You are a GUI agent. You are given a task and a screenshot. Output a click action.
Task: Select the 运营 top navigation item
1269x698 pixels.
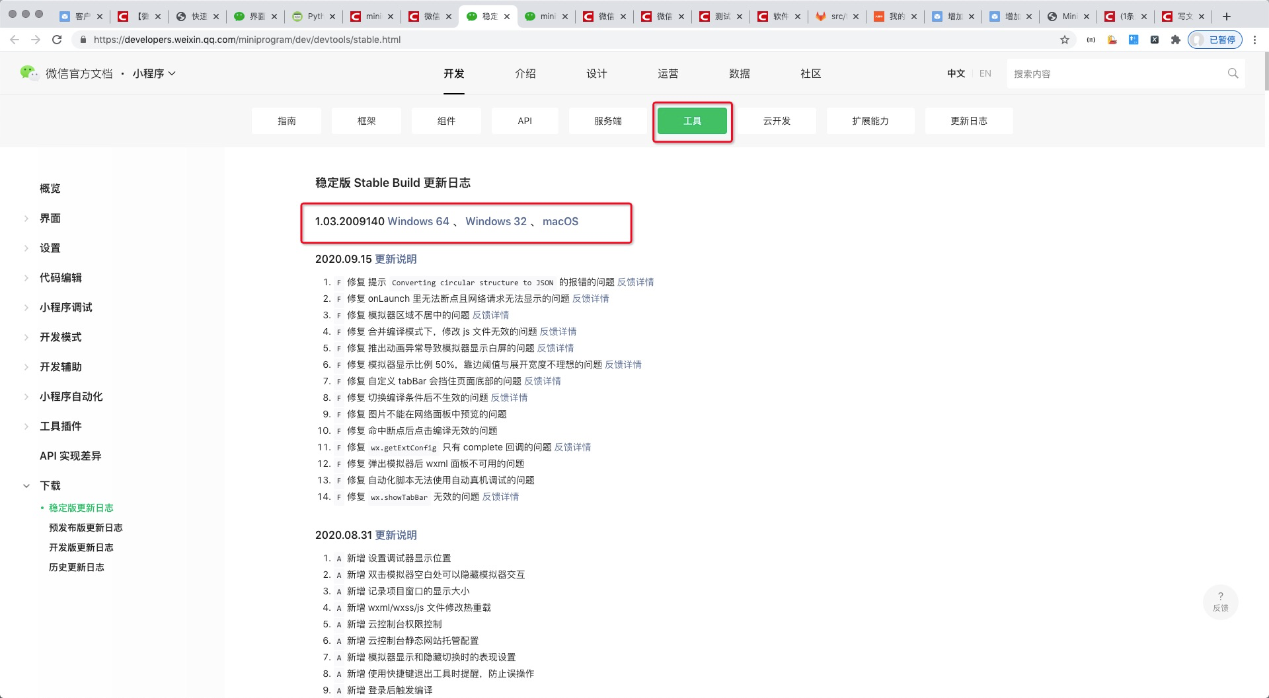[668, 73]
